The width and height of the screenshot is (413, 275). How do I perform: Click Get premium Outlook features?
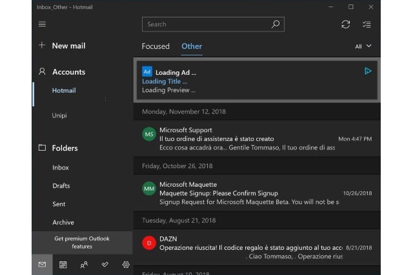[x=82, y=243]
